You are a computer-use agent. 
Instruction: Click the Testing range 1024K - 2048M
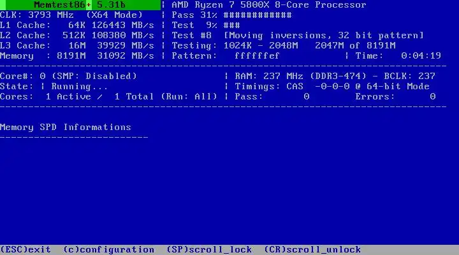coord(261,46)
